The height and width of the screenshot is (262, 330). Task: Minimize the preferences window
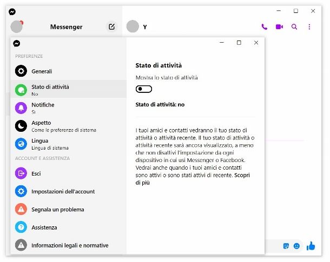pos(222,43)
